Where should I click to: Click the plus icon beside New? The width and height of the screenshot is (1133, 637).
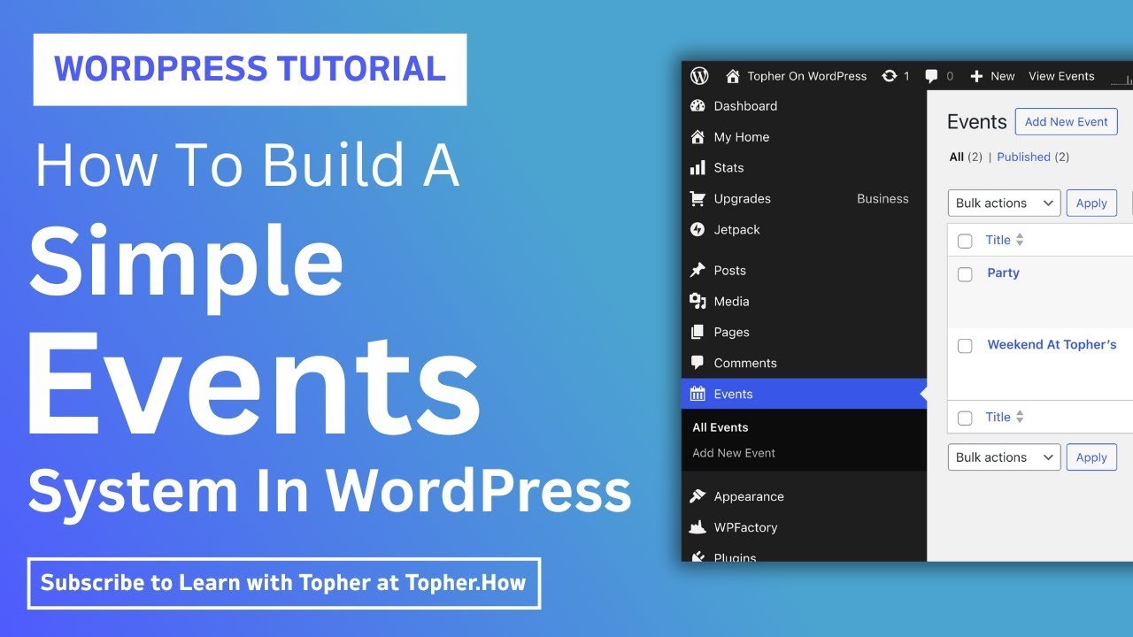tap(976, 76)
